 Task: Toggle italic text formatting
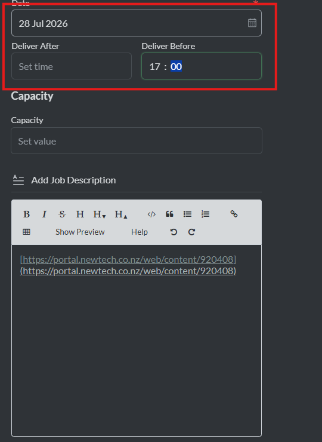click(44, 214)
